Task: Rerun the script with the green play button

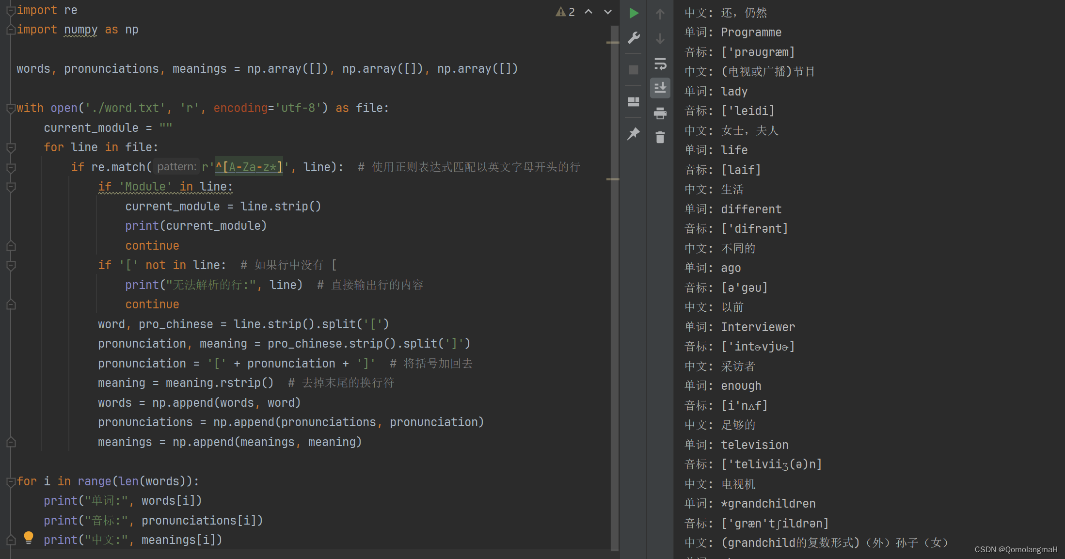Action: point(634,13)
